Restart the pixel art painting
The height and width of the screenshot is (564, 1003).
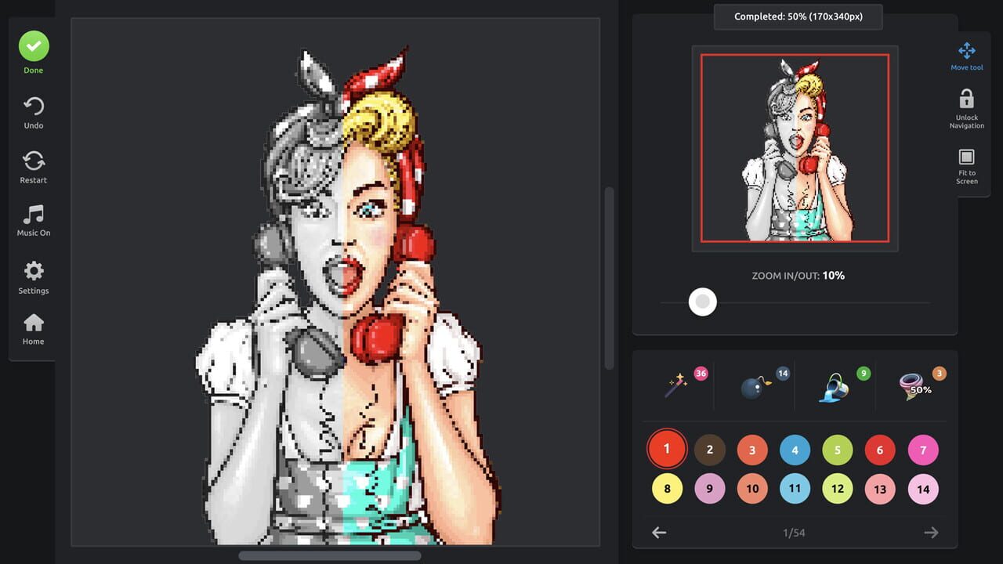click(34, 161)
